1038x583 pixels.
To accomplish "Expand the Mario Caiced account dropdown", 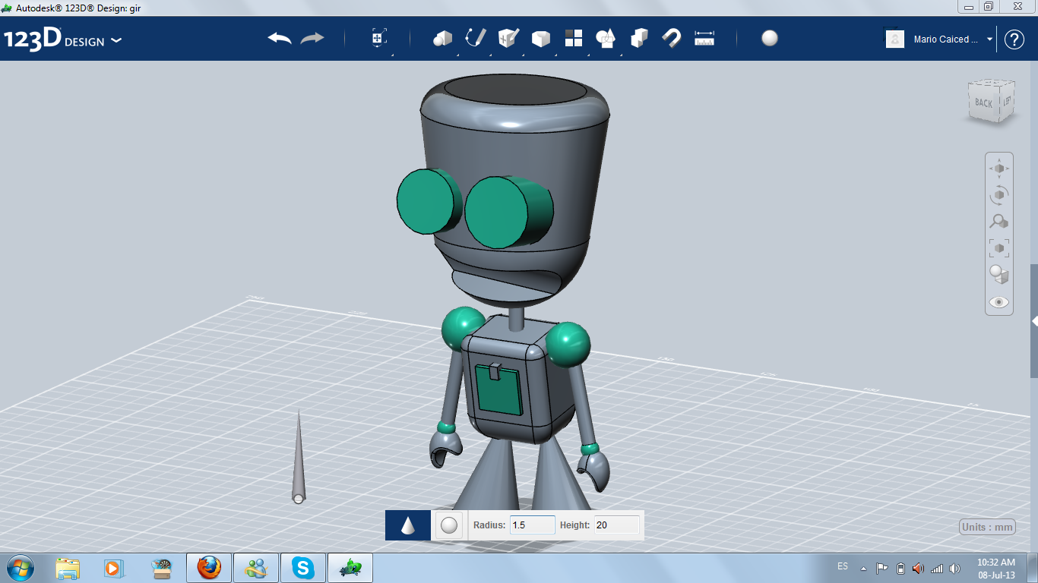I will click(989, 39).
